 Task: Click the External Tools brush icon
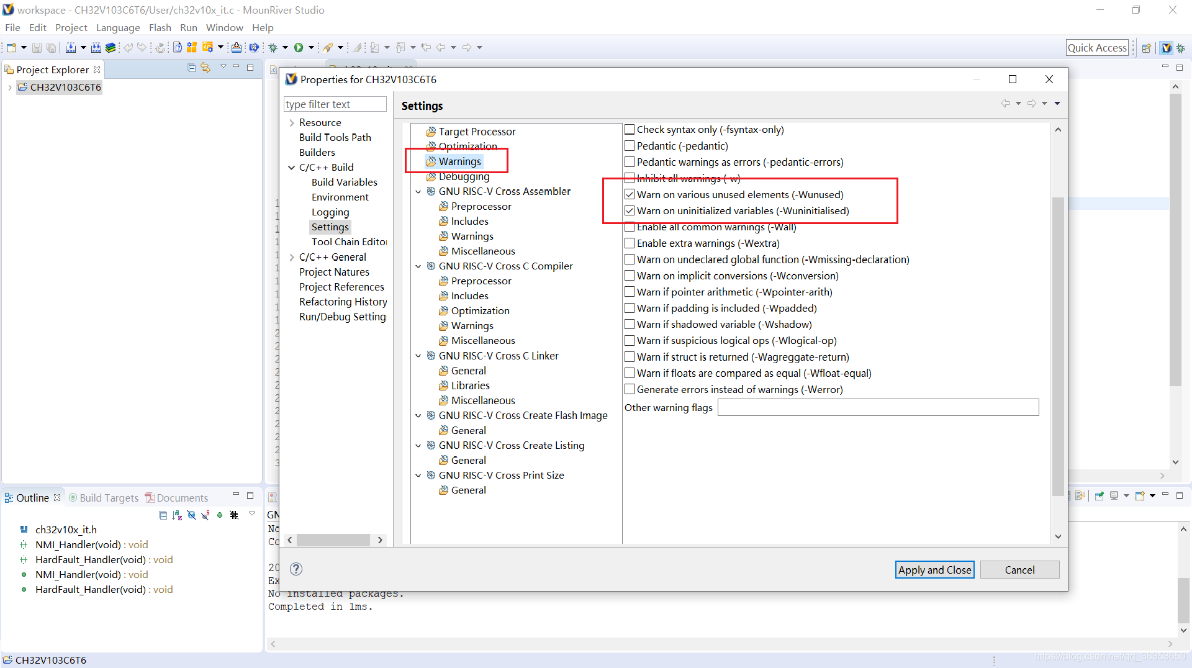328,48
